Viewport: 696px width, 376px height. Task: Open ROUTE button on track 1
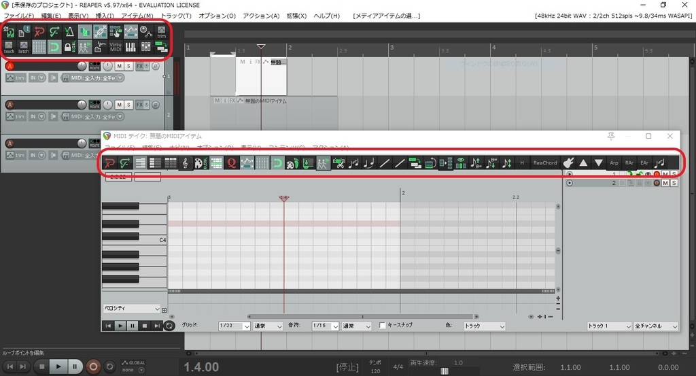pos(94,66)
